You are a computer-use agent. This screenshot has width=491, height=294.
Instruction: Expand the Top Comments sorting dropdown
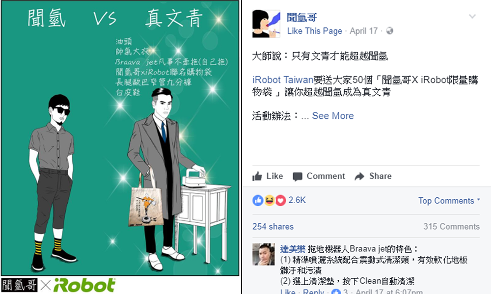pos(449,200)
